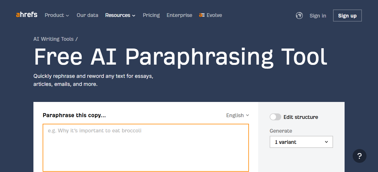Expand the Resources menu

pyautogui.click(x=120, y=15)
